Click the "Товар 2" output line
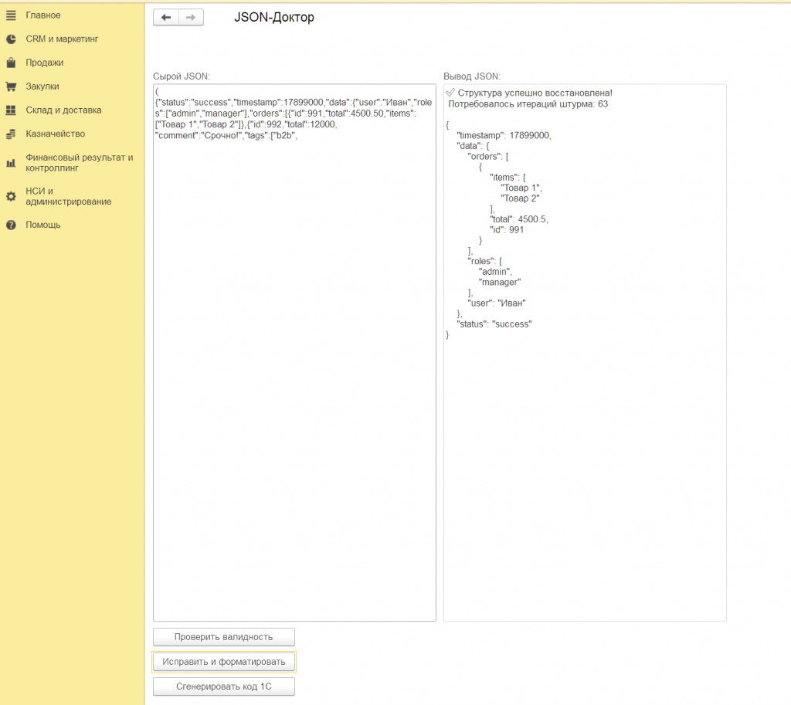The image size is (791, 705). point(520,198)
